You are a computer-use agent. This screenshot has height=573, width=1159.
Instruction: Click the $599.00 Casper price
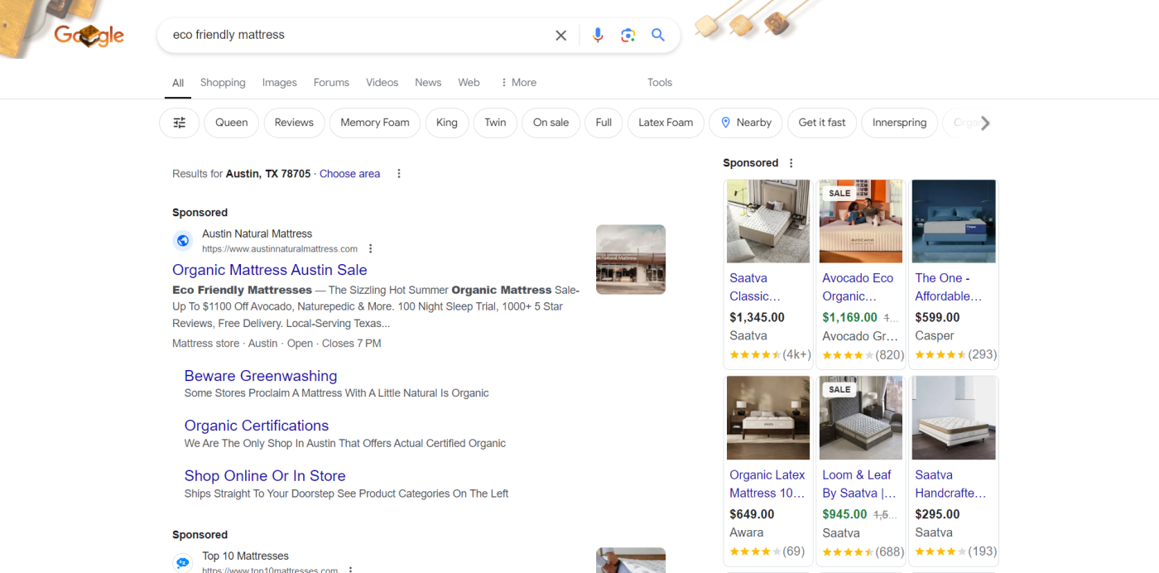937,317
